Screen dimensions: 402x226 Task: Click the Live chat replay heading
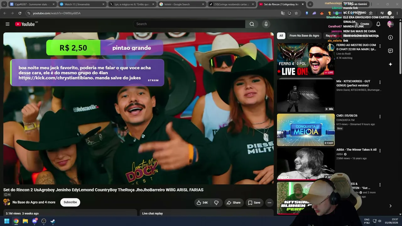tap(152, 213)
